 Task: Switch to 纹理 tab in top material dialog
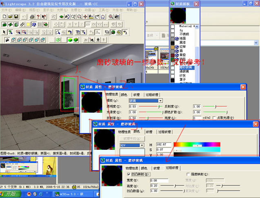pos(136,95)
